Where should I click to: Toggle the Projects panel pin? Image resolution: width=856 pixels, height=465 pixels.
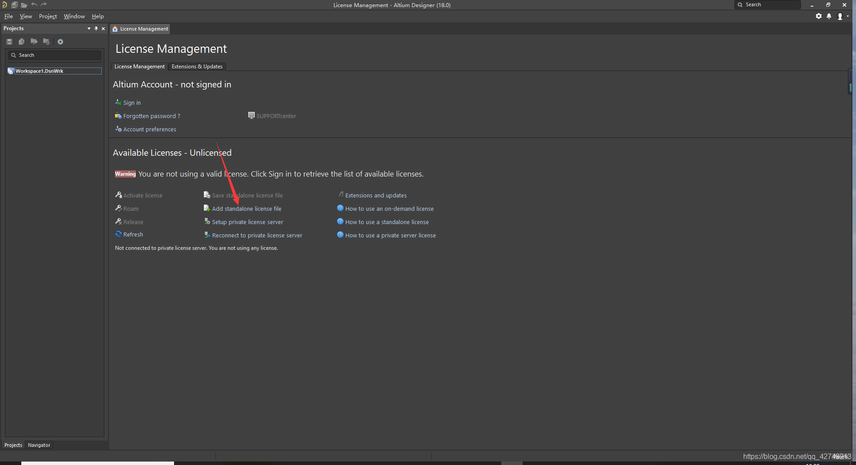(96, 28)
